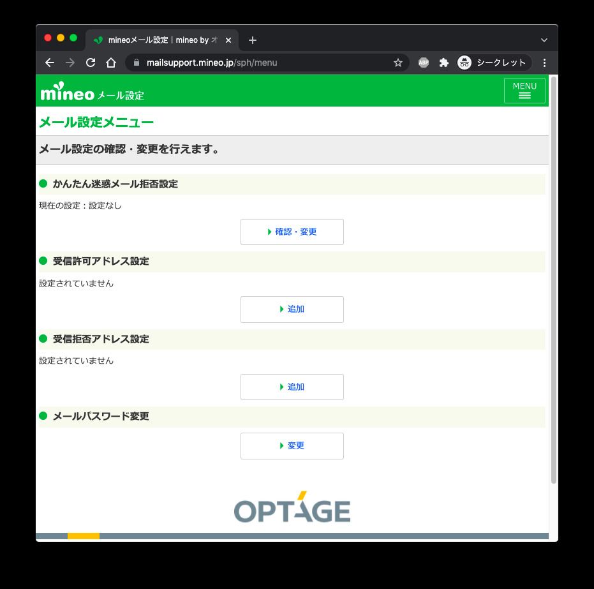Click メール設定の確認・変更を行えます text

[x=129, y=149]
